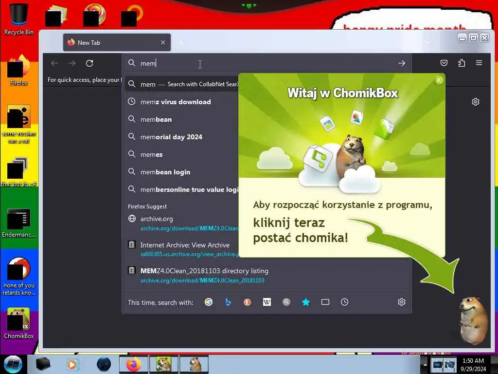Screen dimensions: 498x374
Task: Pick the 'memorial day 2024' suggestion
Action: pos(182,137)
